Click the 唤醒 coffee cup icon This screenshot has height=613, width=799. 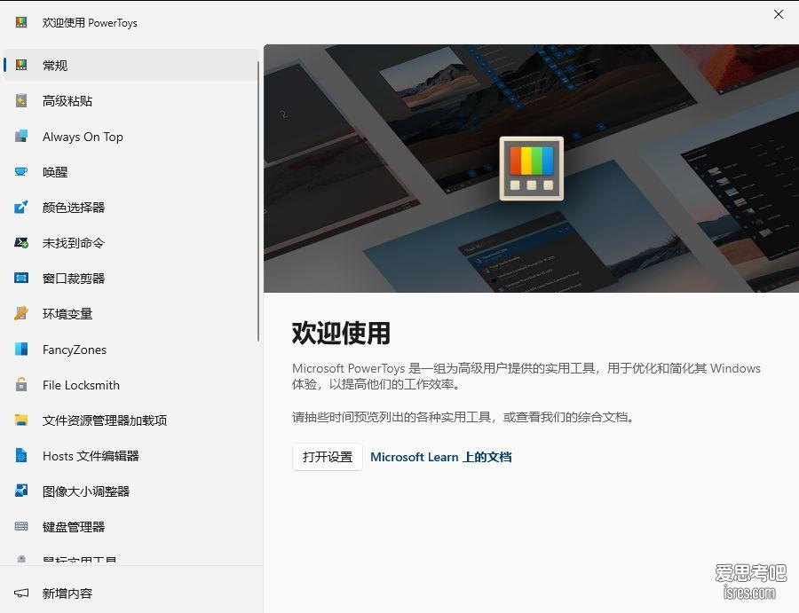21,171
